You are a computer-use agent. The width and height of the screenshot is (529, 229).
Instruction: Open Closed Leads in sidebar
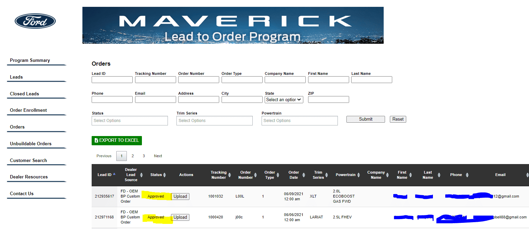[x=24, y=94]
